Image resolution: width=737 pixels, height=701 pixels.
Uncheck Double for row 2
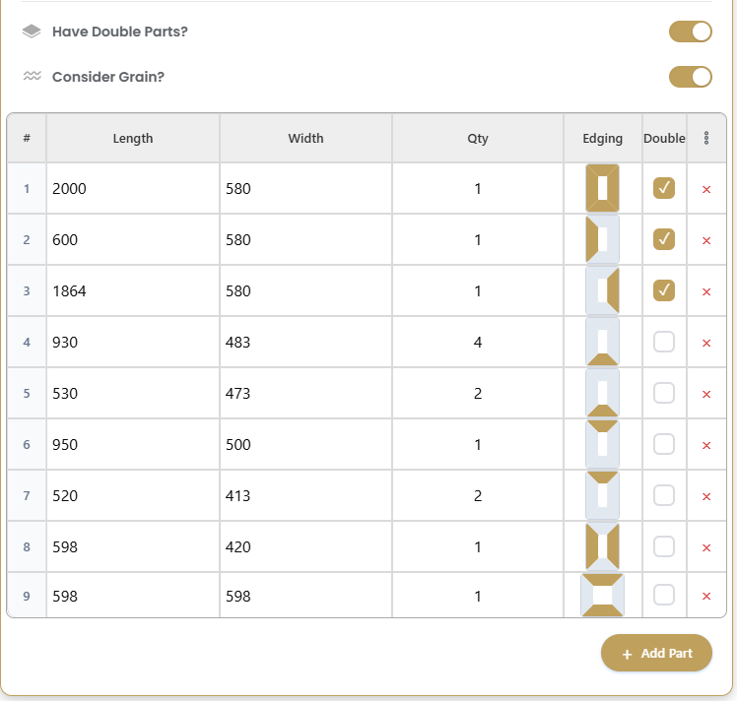click(664, 239)
